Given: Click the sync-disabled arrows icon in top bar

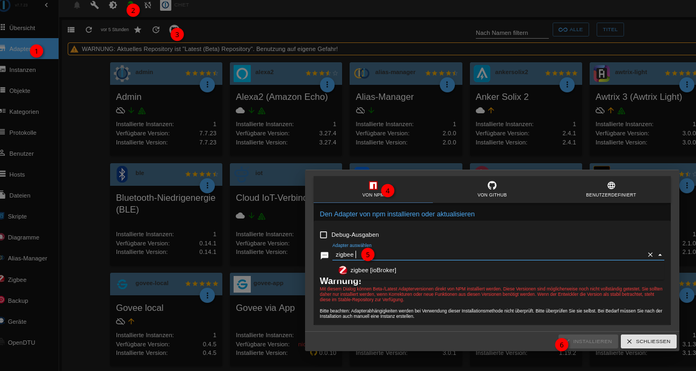Looking at the screenshot, I should [x=148, y=5].
